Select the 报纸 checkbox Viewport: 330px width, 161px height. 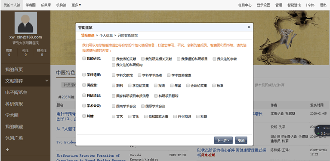click(156, 85)
